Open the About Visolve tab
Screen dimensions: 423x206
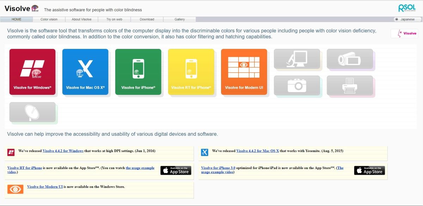81,19
